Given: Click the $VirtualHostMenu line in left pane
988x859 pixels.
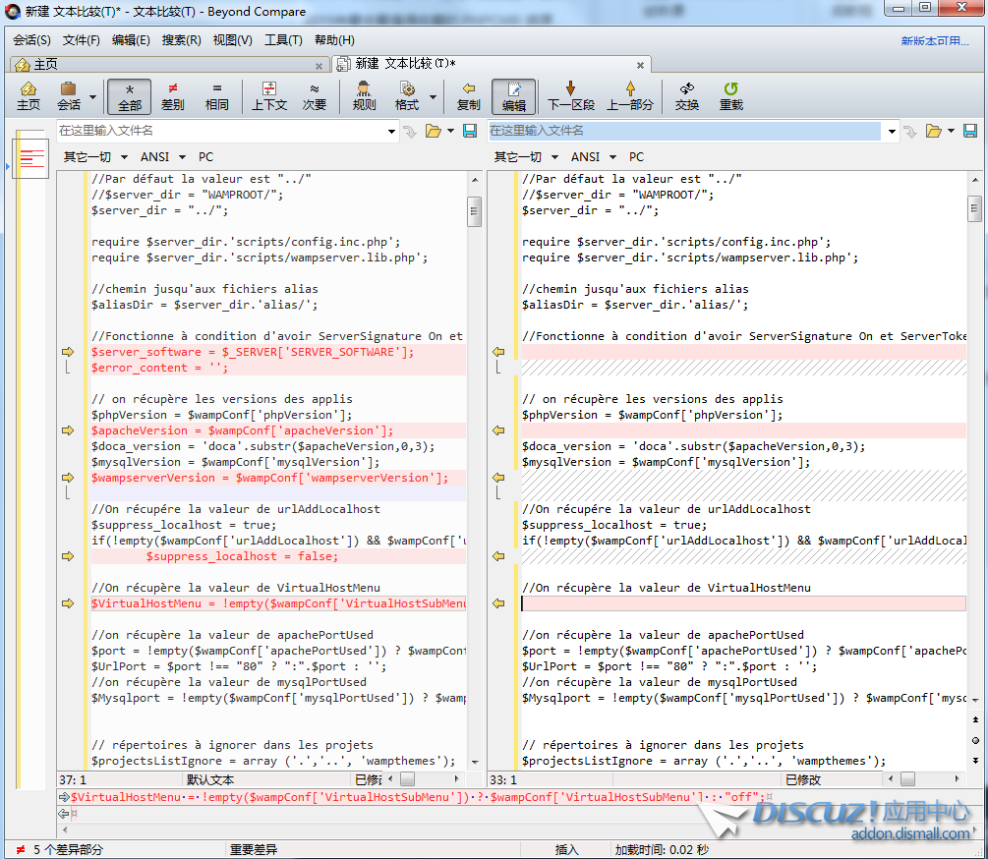Looking at the screenshot, I should tap(278, 603).
